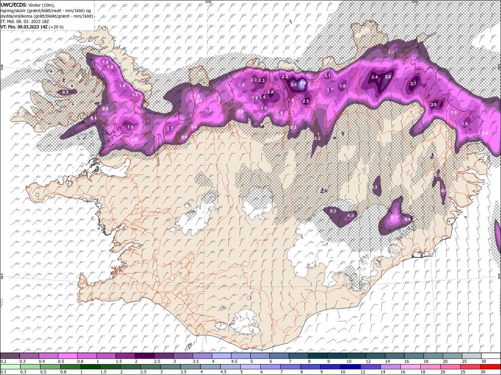This screenshot has width=501, height=375.
Task: Select the dark teal 8 snow legend swatch
Action: tap(317, 356)
